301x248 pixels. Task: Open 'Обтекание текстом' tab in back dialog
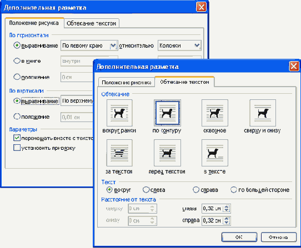click(92, 23)
